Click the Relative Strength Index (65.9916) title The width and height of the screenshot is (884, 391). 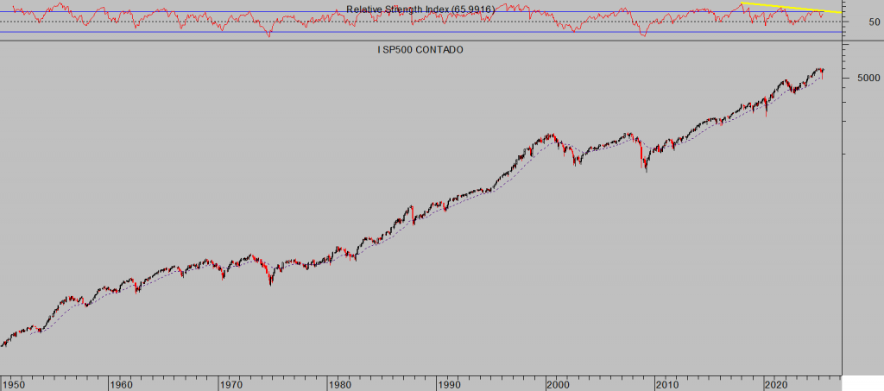tap(420, 9)
